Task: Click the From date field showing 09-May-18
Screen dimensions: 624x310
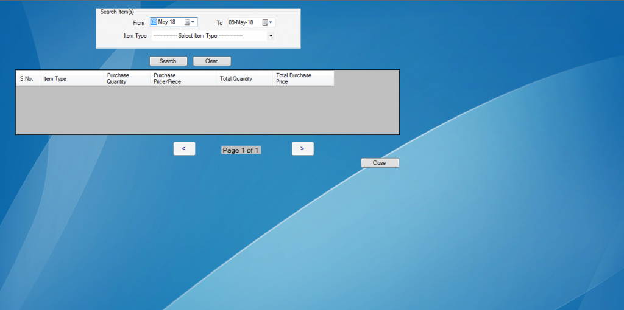Action: [x=174, y=22]
